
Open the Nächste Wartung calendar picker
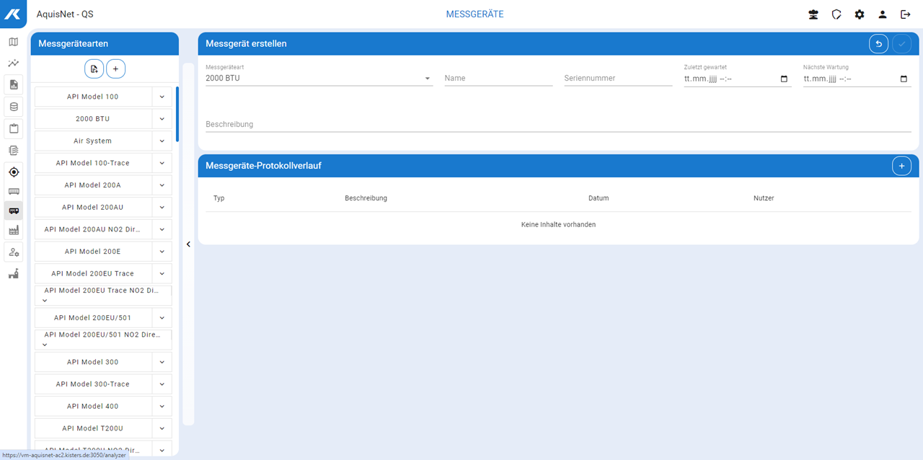(904, 79)
